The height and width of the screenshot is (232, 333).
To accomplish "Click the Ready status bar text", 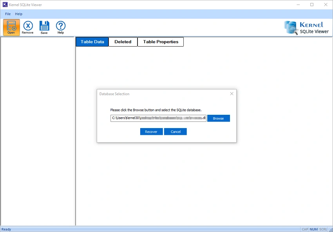I will point(6,229).
